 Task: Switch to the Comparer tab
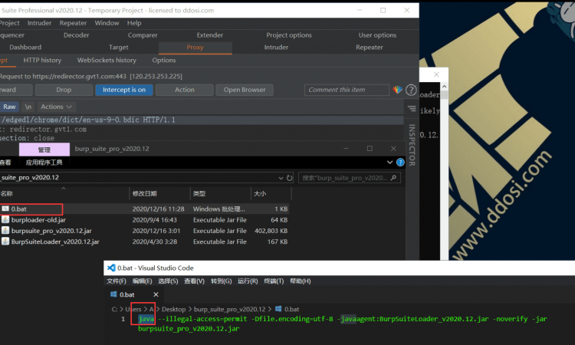(143, 35)
